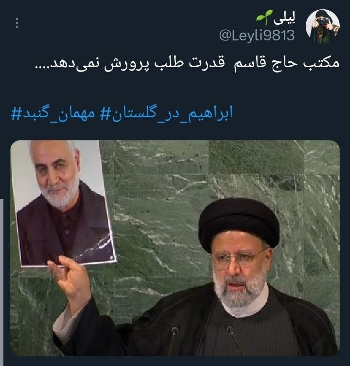Open the display name لیلی
The width and height of the screenshot is (350, 366).
284,18
